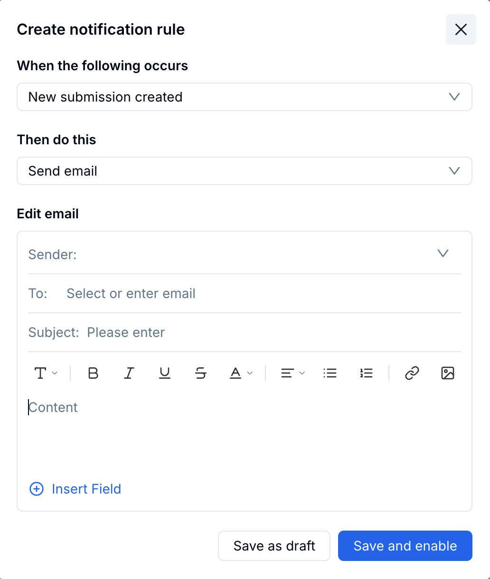Open the trigger dropdown showing New submission created
Viewport: 490px width, 579px height.
(245, 97)
